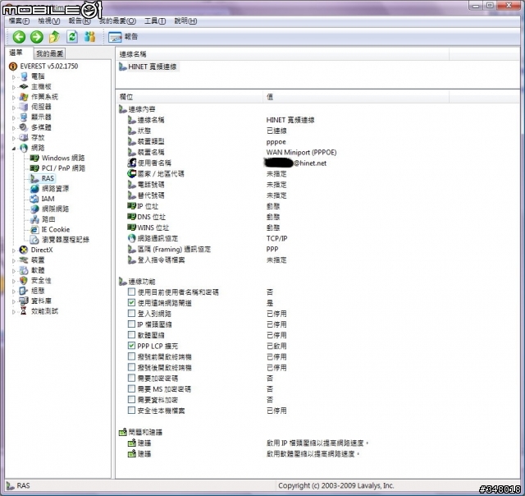
Task: Expand the 主機板 tree node
Action: [x=14, y=87]
